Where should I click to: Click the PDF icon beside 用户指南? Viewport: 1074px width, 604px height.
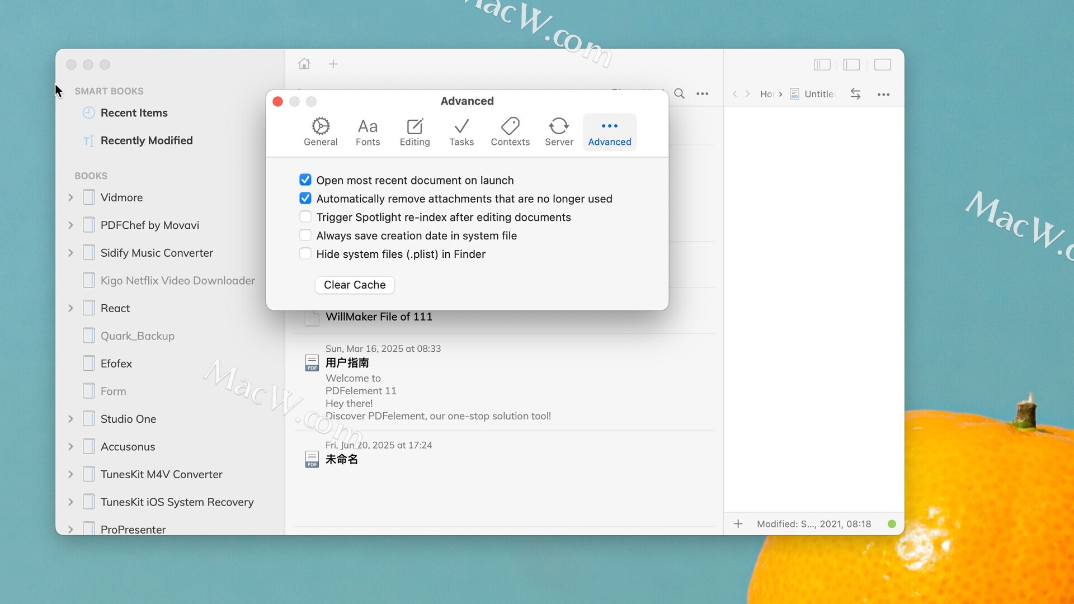click(312, 363)
